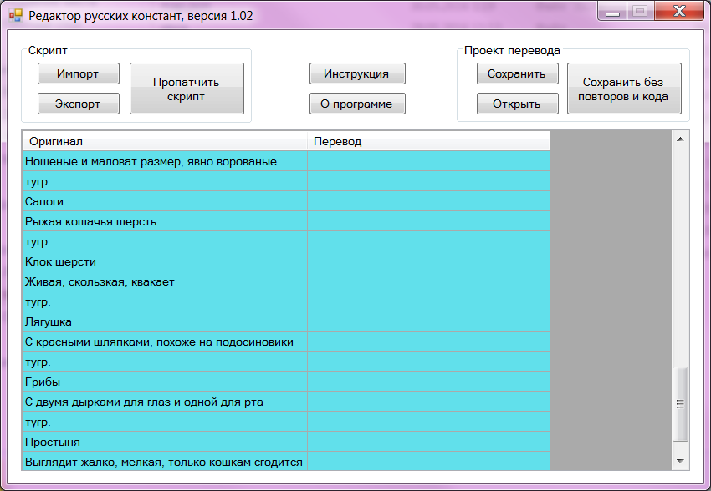Click the Открыть project button

(x=517, y=104)
